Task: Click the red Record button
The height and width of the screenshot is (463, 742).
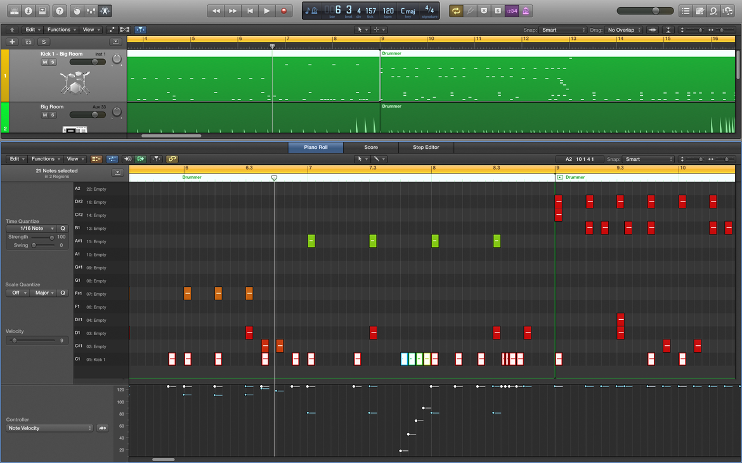Action: (284, 10)
